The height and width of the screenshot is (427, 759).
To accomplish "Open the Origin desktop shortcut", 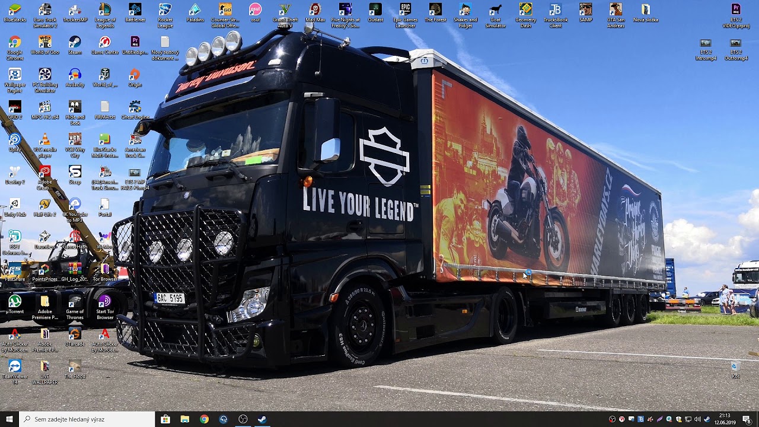I will 135,78.
